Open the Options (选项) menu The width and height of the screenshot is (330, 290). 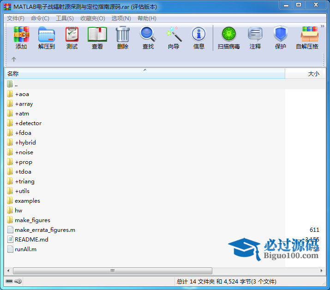(x=121, y=18)
